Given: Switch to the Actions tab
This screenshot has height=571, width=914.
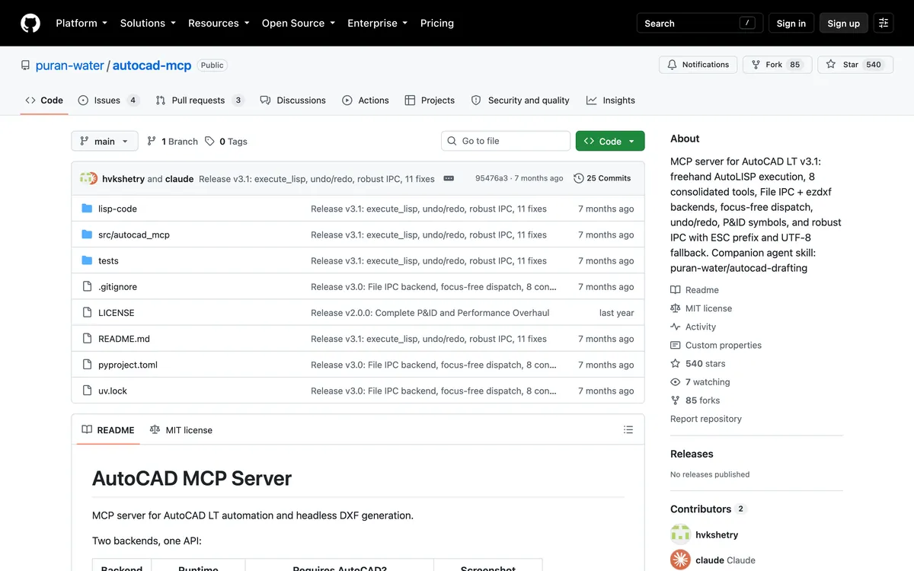Looking at the screenshot, I should click(366, 100).
